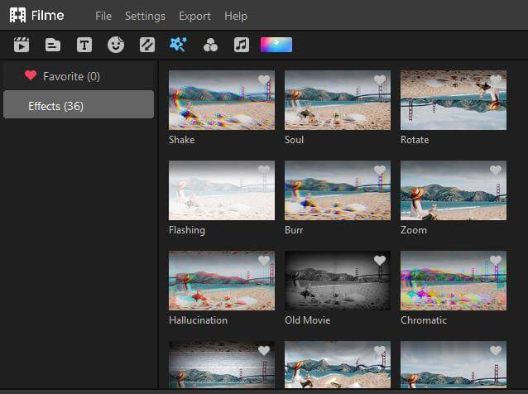Select the Hallucination effect thumbnail
The width and height of the screenshot is (528, 394).
(x=222, y=281)
